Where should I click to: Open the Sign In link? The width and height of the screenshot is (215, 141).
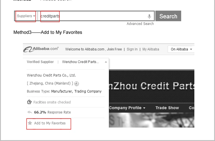pos(132,49)
